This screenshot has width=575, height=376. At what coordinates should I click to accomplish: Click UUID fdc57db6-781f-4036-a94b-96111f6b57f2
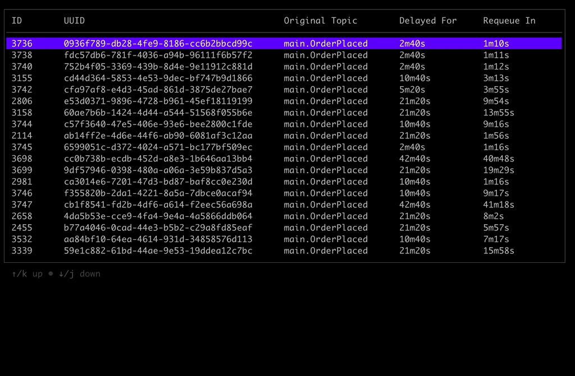[x=158, y=55]
